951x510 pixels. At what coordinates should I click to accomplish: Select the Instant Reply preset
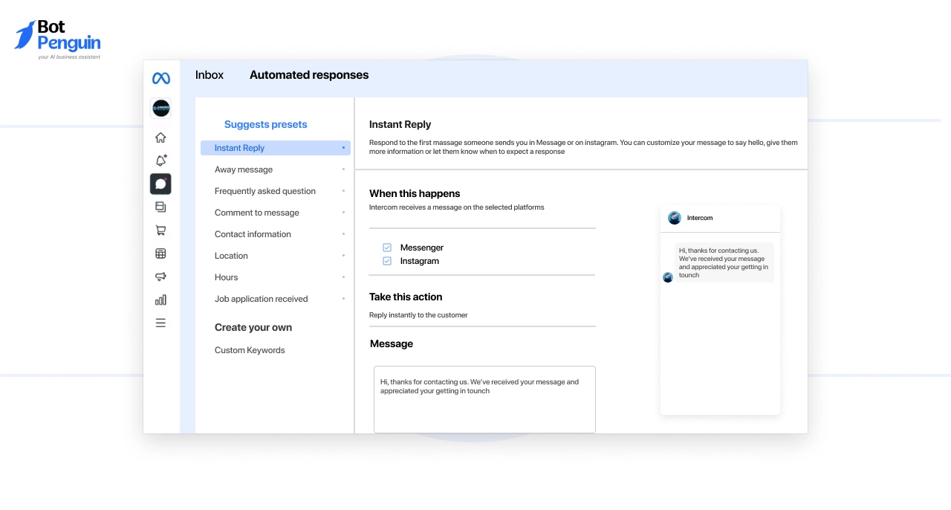tap(239, 148)
